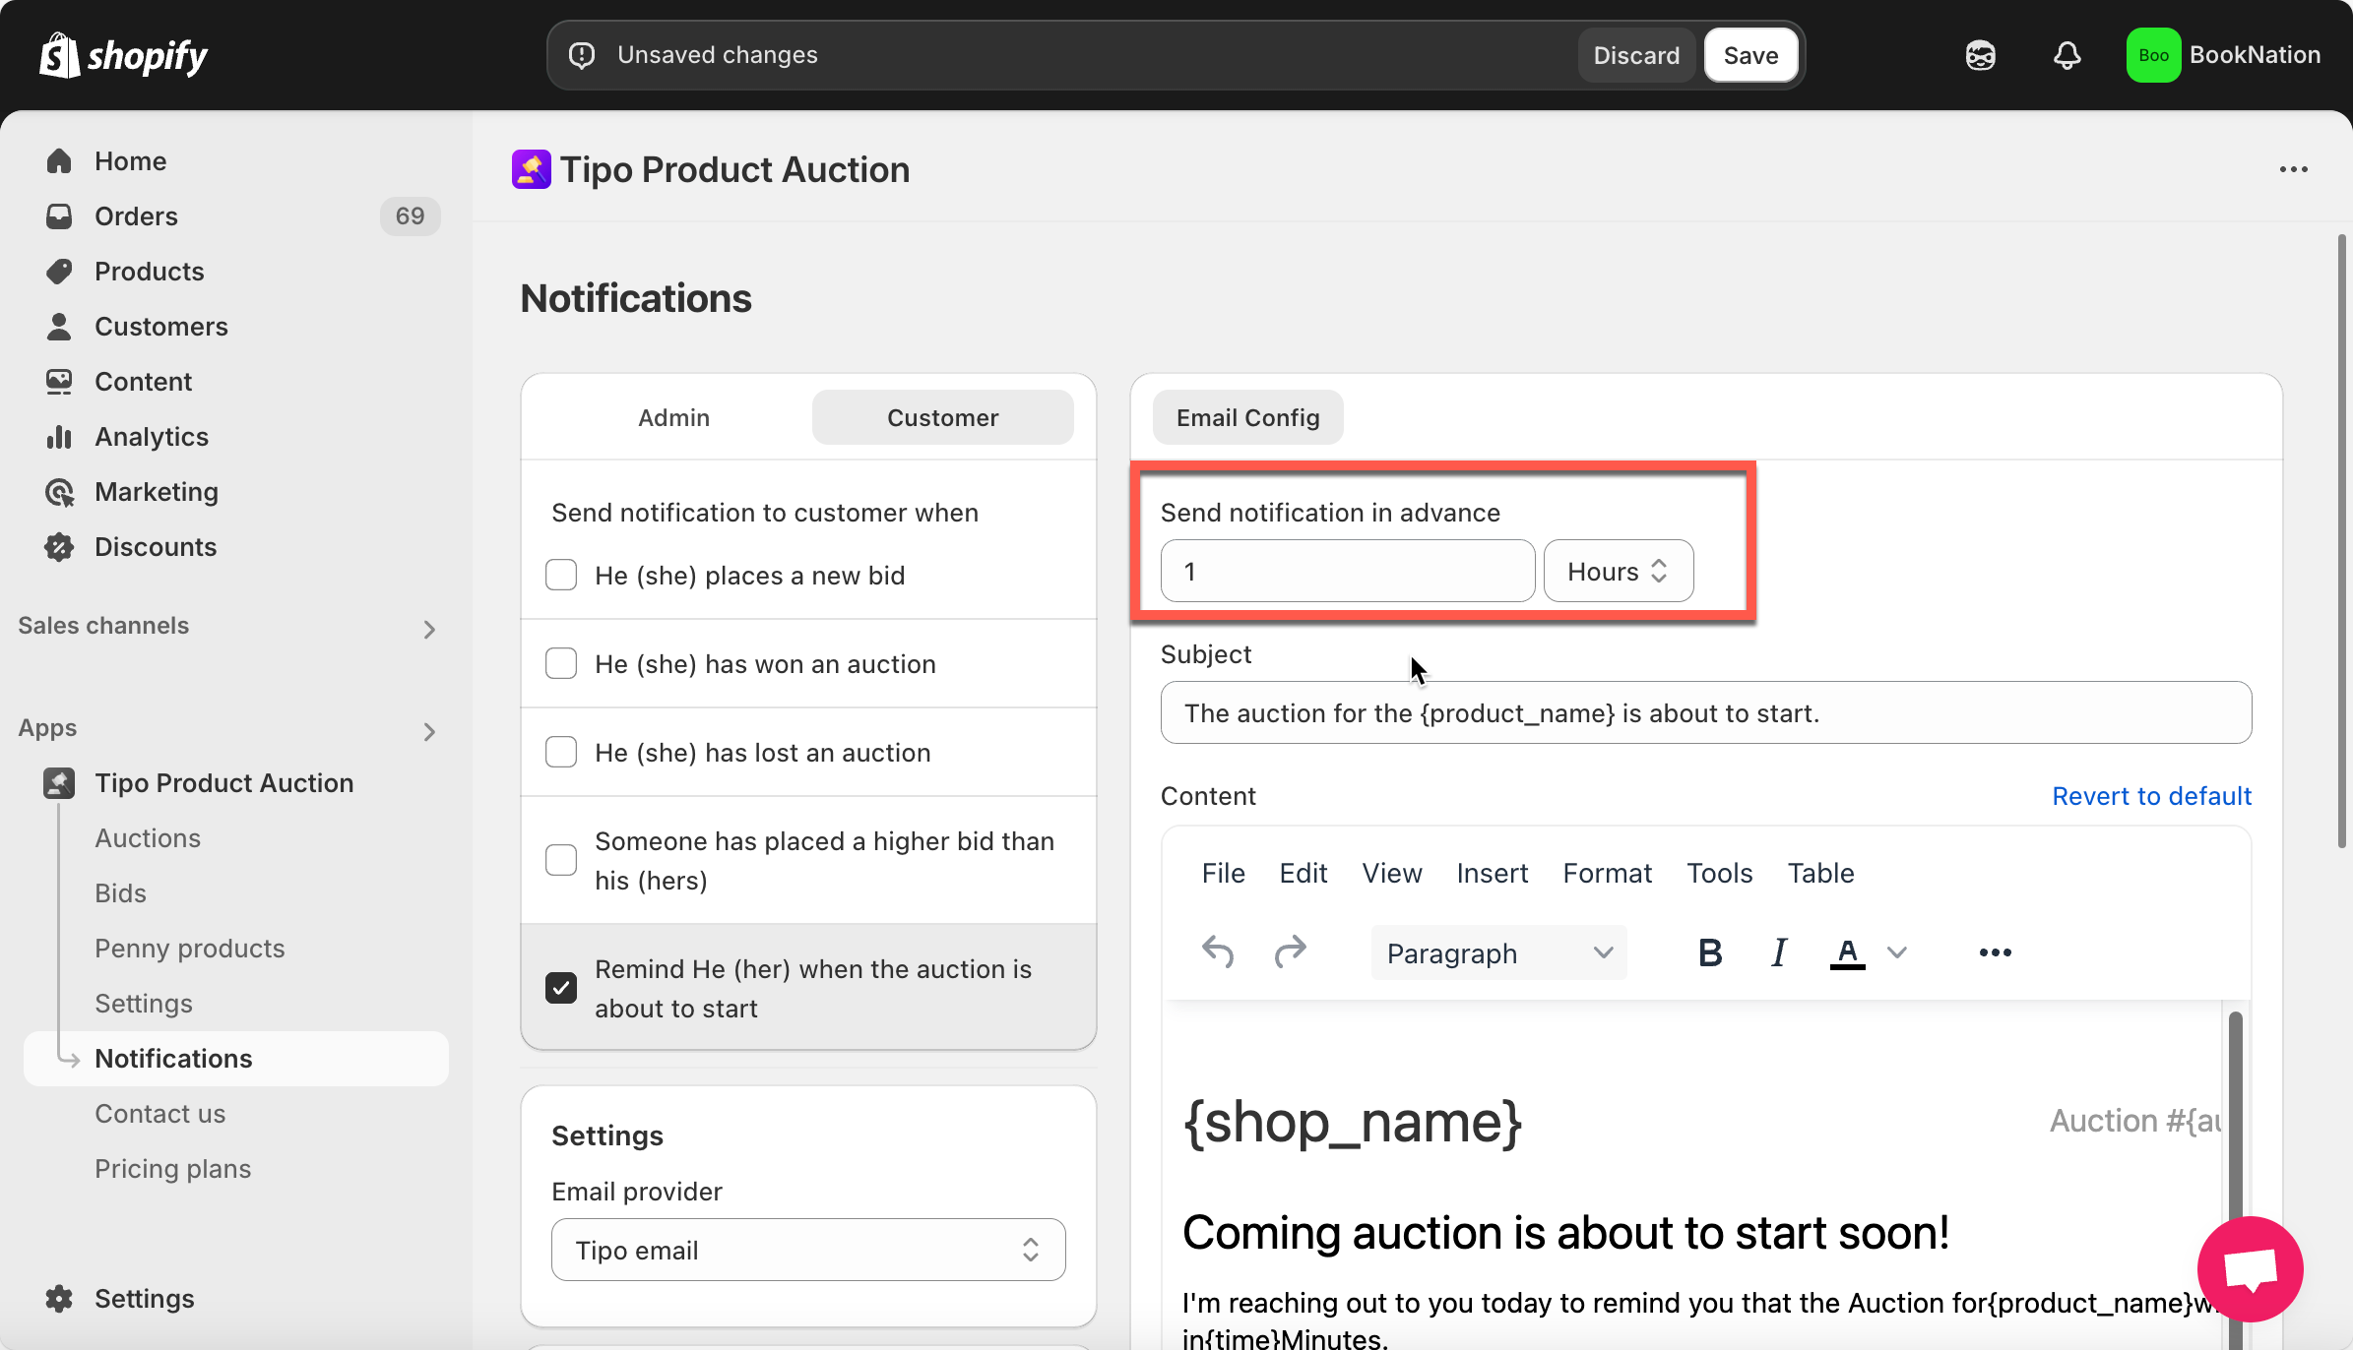This screenshot has width=2353, height=1350.
Task: Apply text color with the underlined A icon
Action: 1847,952
